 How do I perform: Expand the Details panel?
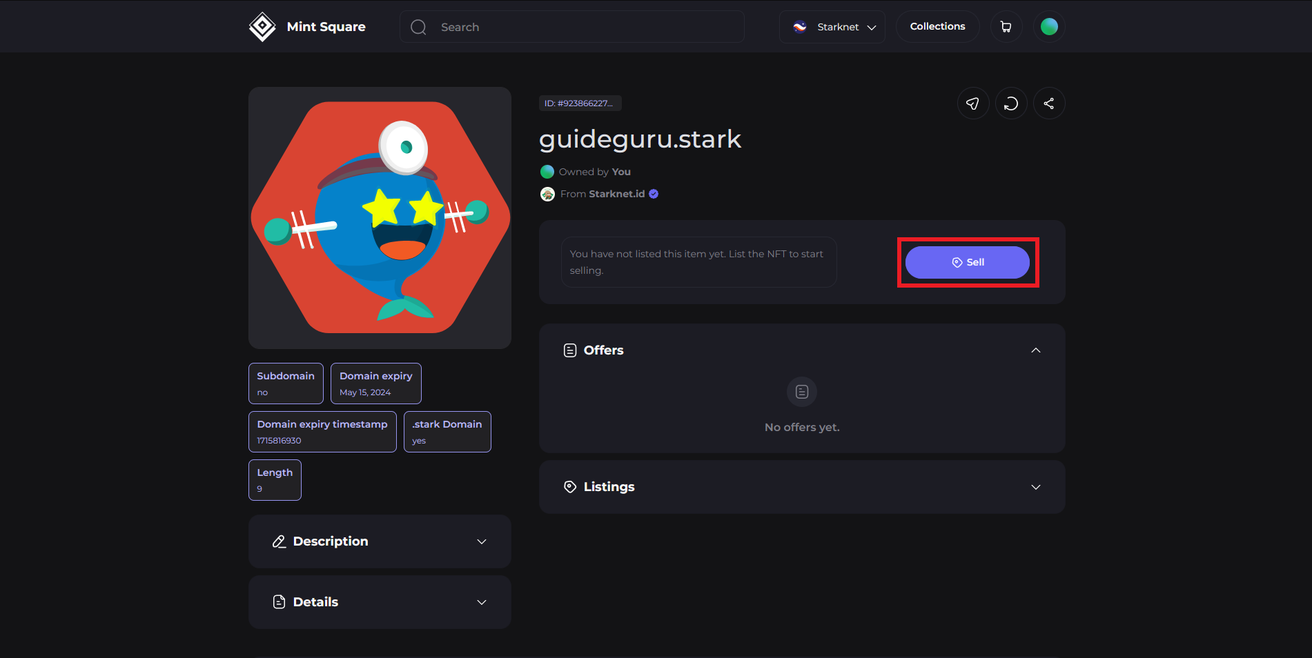(481, 602)
